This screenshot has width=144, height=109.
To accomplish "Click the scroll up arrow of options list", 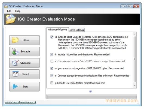I will tap(134, 34).
